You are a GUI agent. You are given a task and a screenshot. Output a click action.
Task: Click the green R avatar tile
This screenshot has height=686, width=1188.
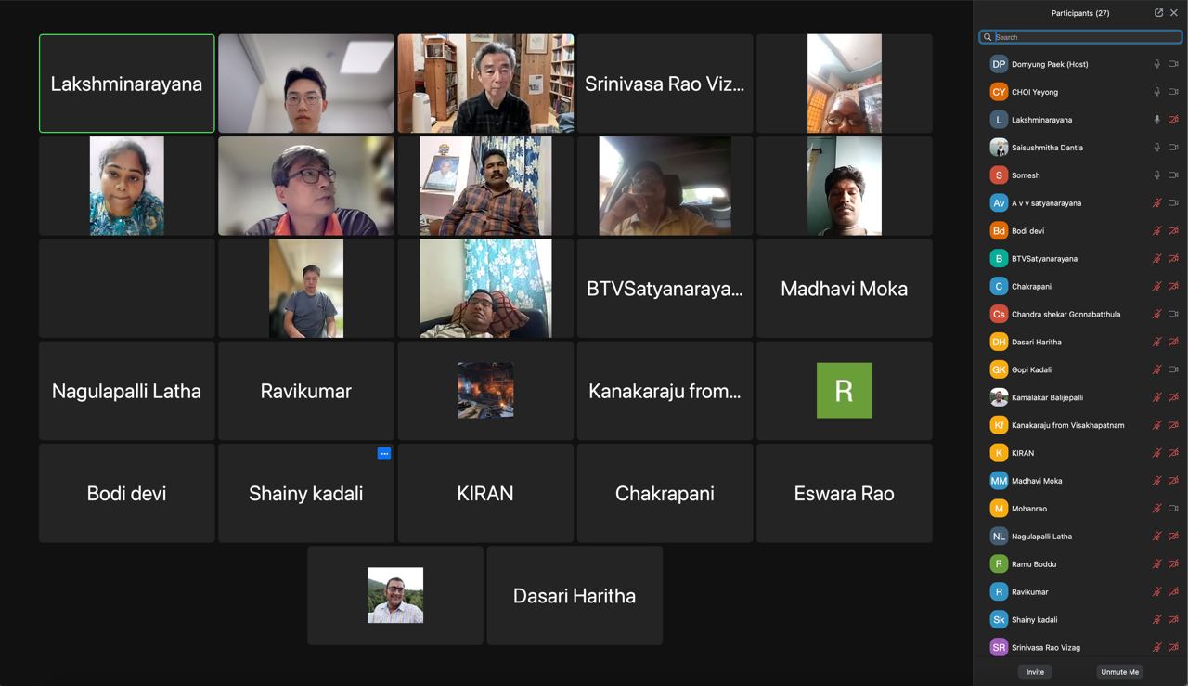845,391
